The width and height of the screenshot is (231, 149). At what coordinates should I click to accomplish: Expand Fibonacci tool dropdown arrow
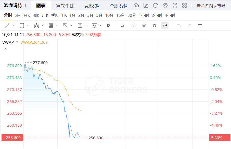57,25
